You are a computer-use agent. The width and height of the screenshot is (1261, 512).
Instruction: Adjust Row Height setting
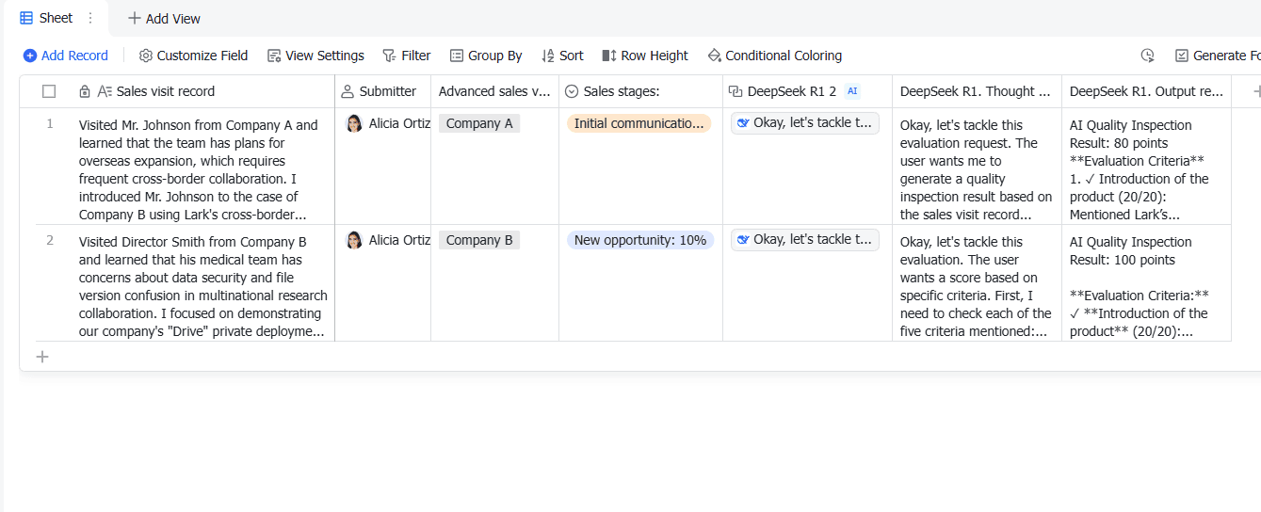[x=645, y=56]
